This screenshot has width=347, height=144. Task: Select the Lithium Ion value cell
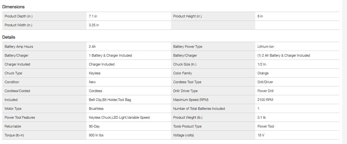(x=266, y=47)
